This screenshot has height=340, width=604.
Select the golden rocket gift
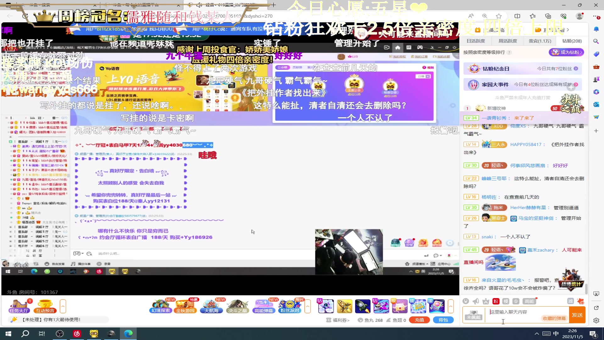point(344,306)
